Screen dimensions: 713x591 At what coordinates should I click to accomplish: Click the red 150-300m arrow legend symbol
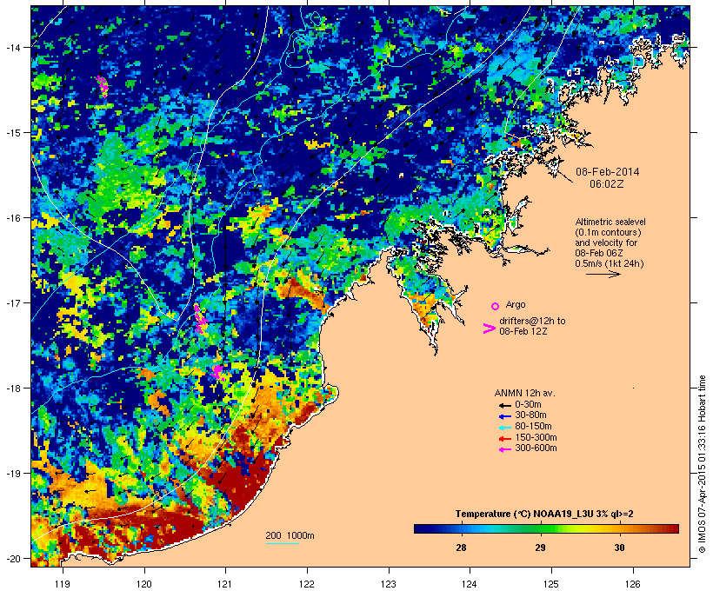coord(504,439)
